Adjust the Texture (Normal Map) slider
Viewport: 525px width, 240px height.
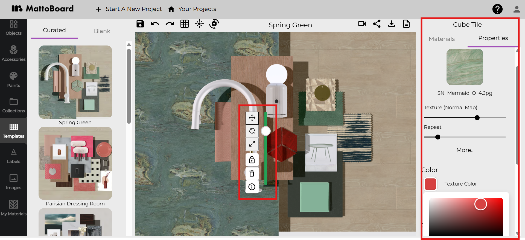click(x=477, y=118)
